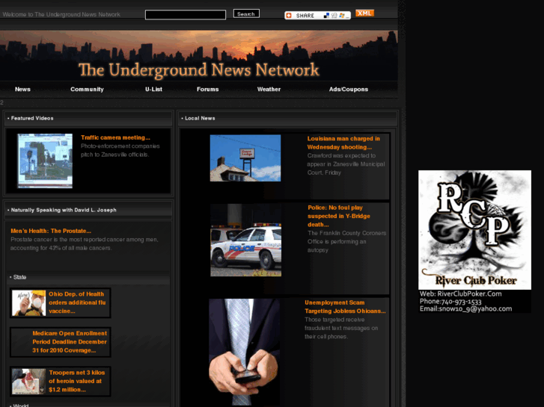Click the police car news photo
544x407 pixels.
(246, 240)
